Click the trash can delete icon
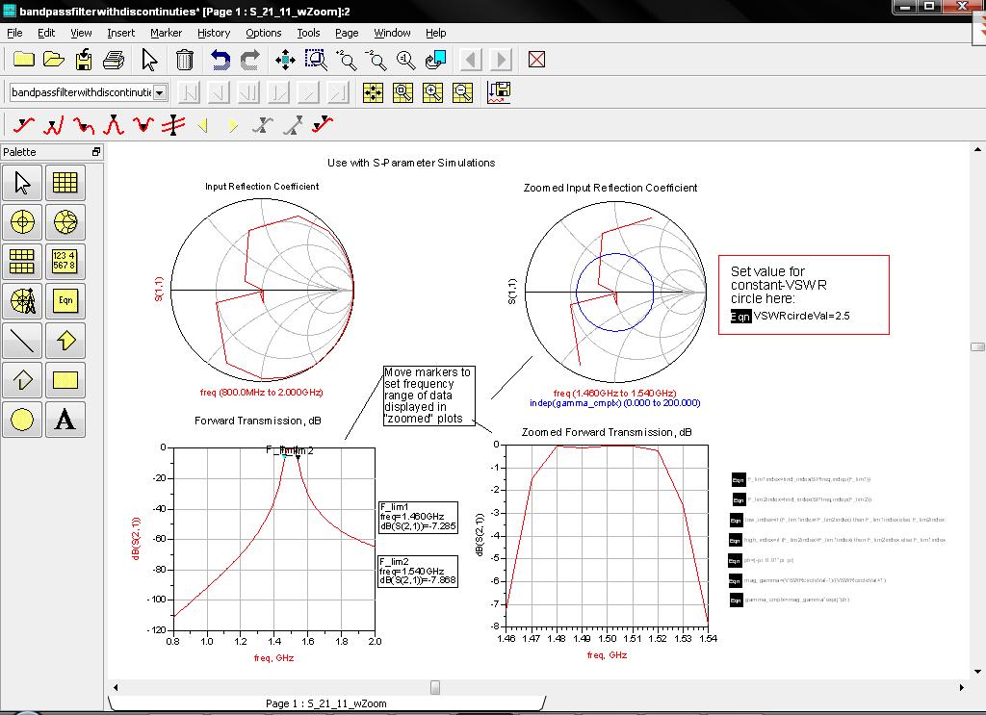This screenshot has width=986, height=715. 185,60
